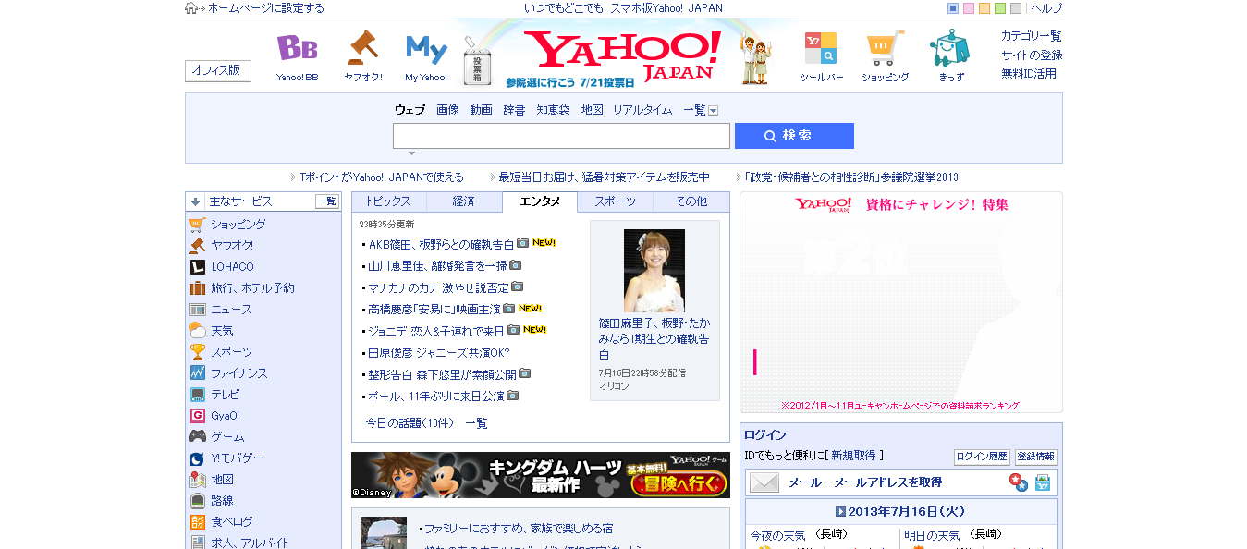Click the ヤフオク! sidebar gavel icon
The height and width of the screenshot is (549, 1247).
pyautogui.click(x=197, y=246)
